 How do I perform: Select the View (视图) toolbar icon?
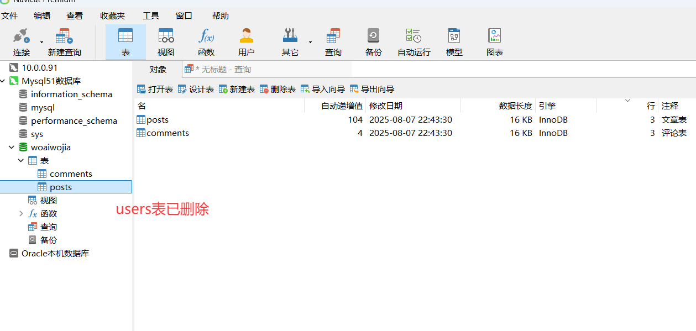166,43
